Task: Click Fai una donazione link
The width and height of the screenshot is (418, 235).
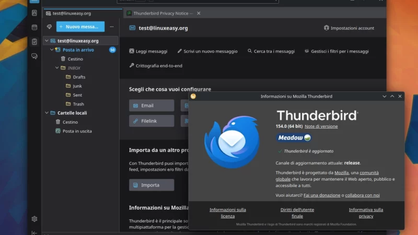Action: pyautogui.click(x=322, y=195)
